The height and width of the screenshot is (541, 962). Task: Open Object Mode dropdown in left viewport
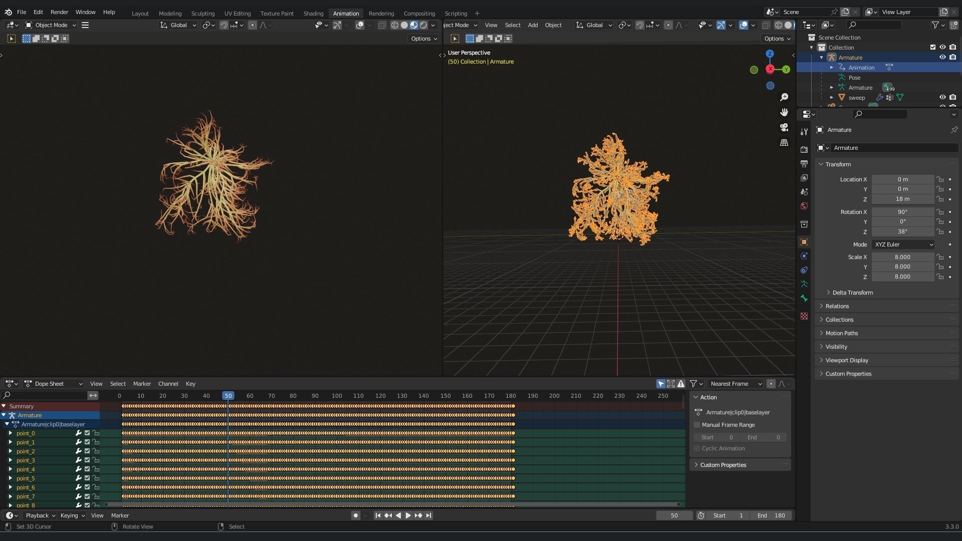(51, 25)
